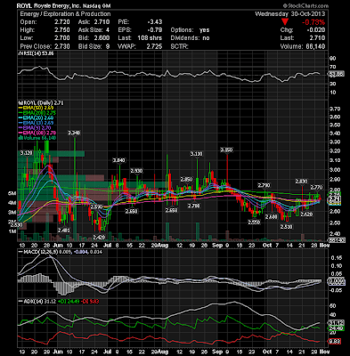This screenshot has width=350, height=356.
Task: Click the StockCharts.com copyright watermark
Action: [x=305, y=5]
